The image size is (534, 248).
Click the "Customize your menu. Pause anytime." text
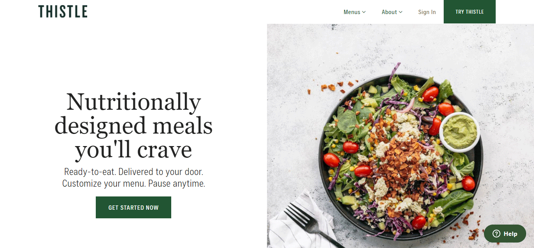134,183
